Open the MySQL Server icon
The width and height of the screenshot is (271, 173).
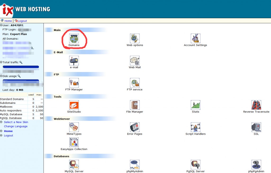74,165
